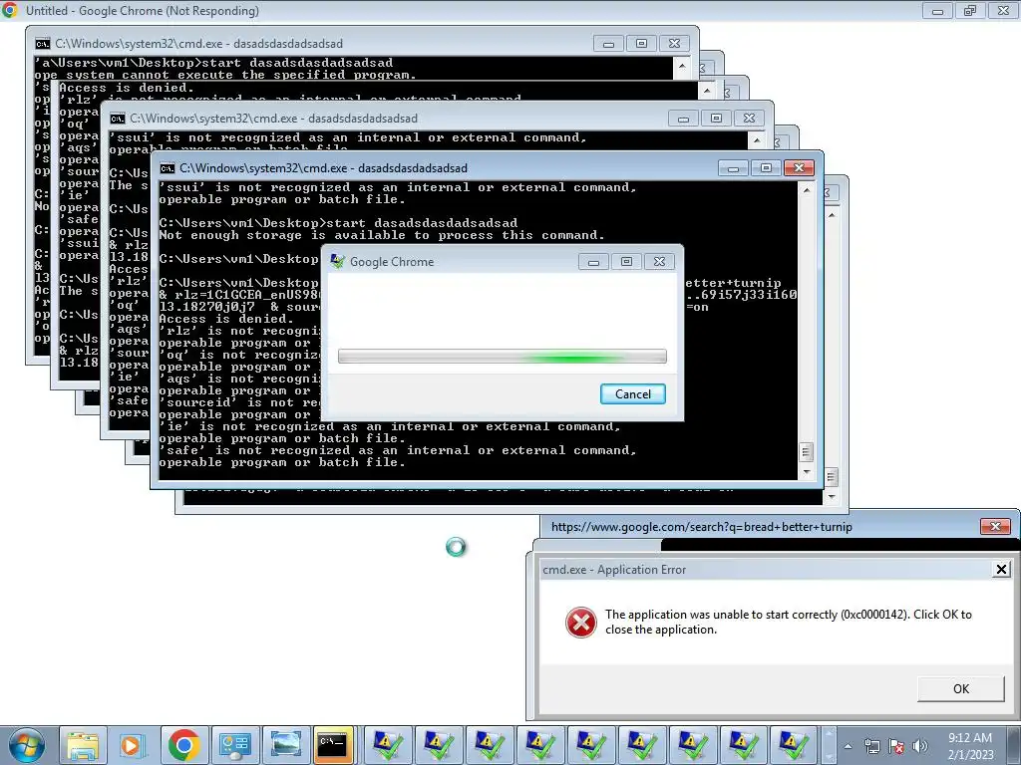Viewport: 1021px width, 765px height.
Task: Switch to the cmd.exe taskbar icon
Action: 333,745
